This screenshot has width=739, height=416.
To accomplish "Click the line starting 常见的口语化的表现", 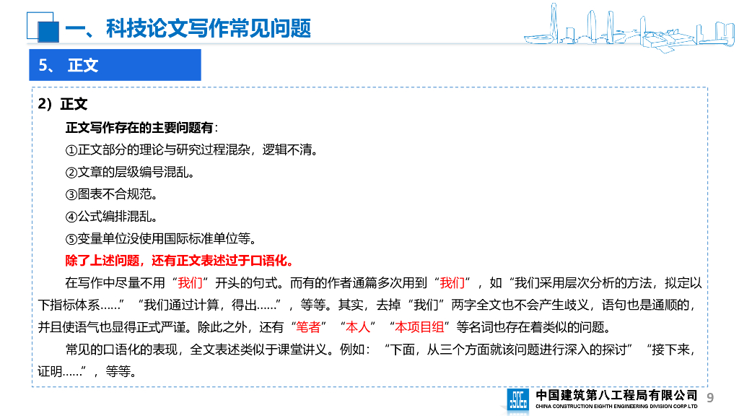I will tap(381, 350).
